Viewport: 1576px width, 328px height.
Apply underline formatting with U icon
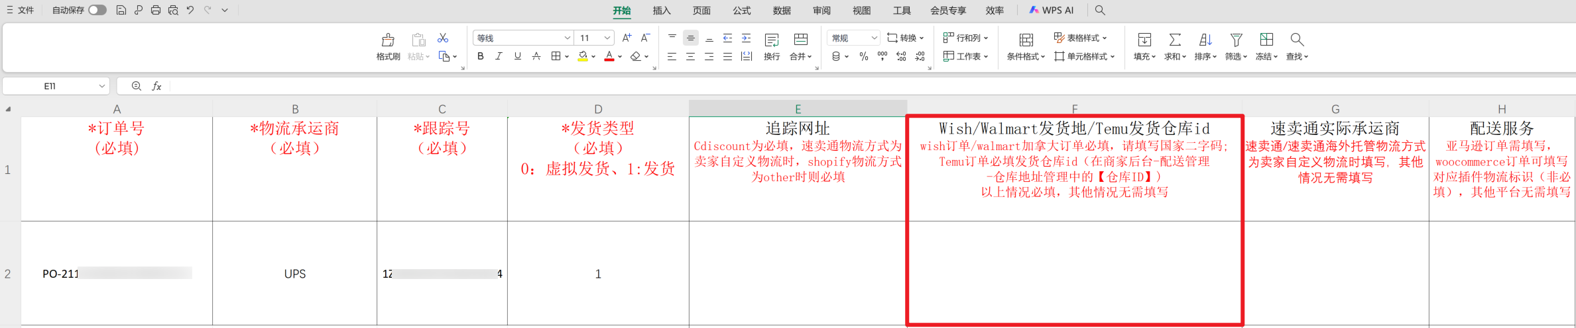pyautogui.click(x=517, y=56)
